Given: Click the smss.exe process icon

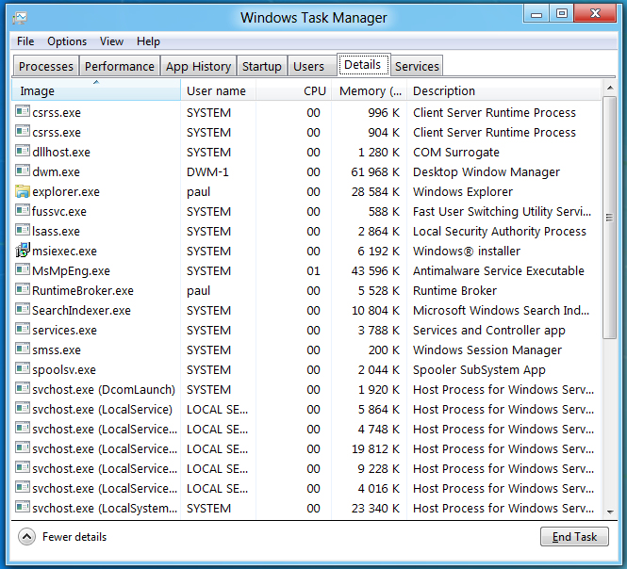Looking at the screenshot, I should (23, 349).
